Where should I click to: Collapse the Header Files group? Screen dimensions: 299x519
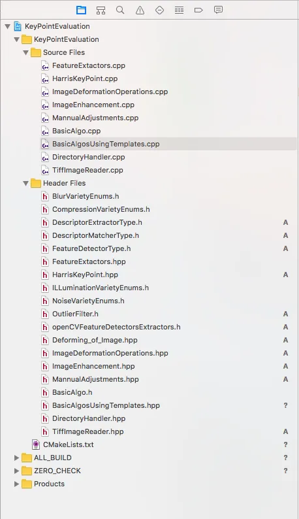26,184
